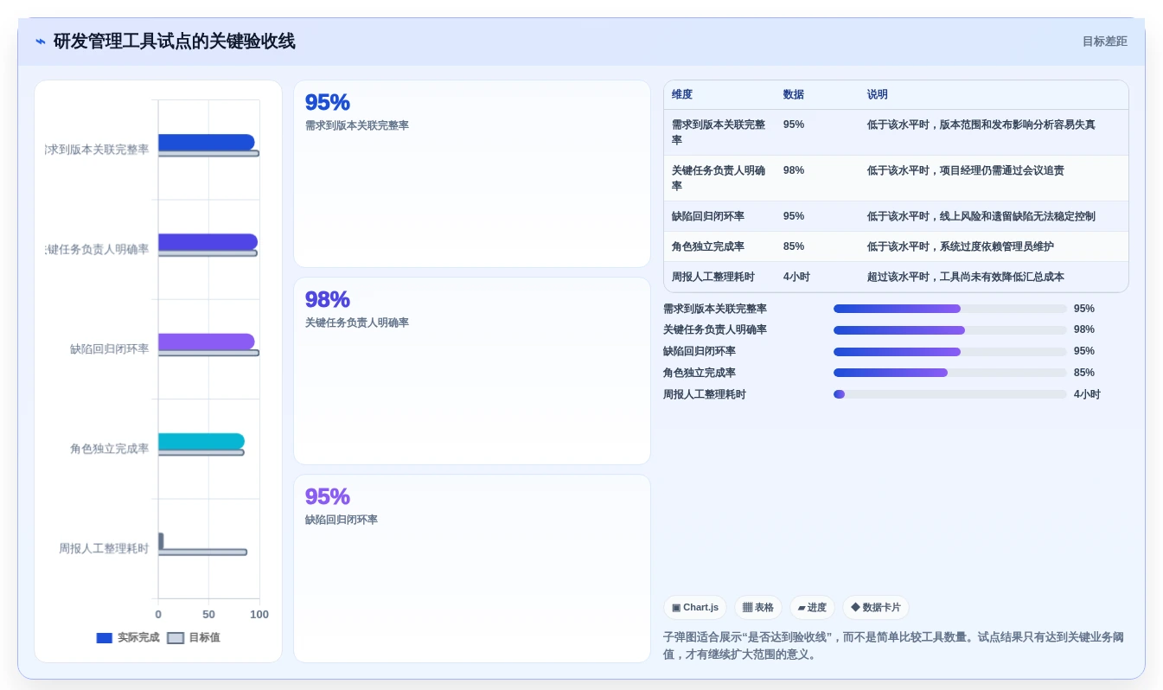Viewport: 1163px width, 690px height.
Task: Click the 50 x-axis tick label
Action: tap(208, 615)
